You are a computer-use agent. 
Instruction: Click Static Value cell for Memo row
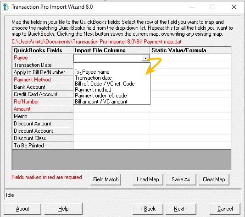(190, 116)
